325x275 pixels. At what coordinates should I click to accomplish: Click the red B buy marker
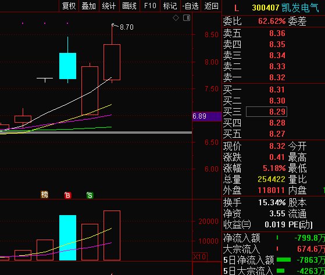tap(68, 195)
